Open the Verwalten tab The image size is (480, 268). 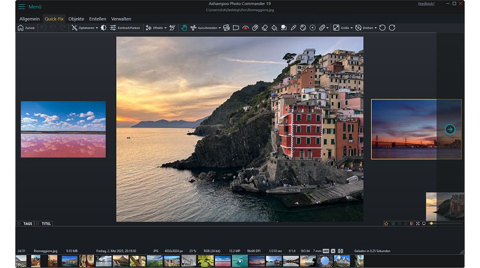coord(121,19)
